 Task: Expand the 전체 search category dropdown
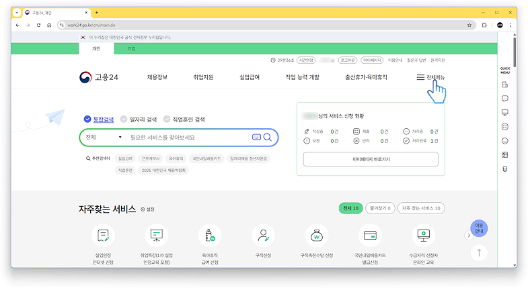[103, 137]
